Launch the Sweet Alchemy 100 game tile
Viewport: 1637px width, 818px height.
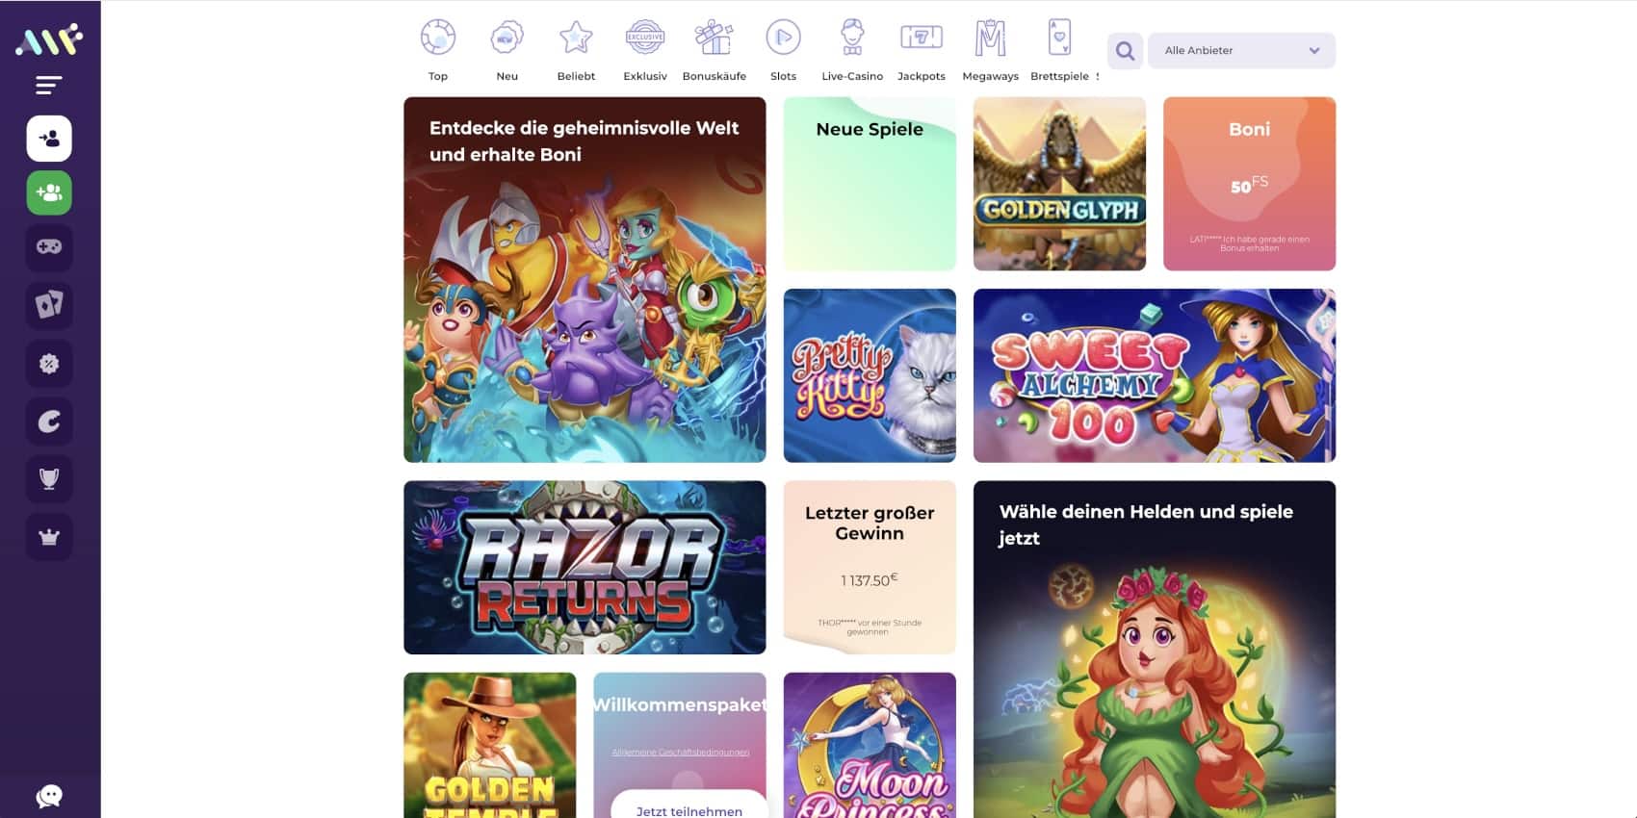(1154, 375)
